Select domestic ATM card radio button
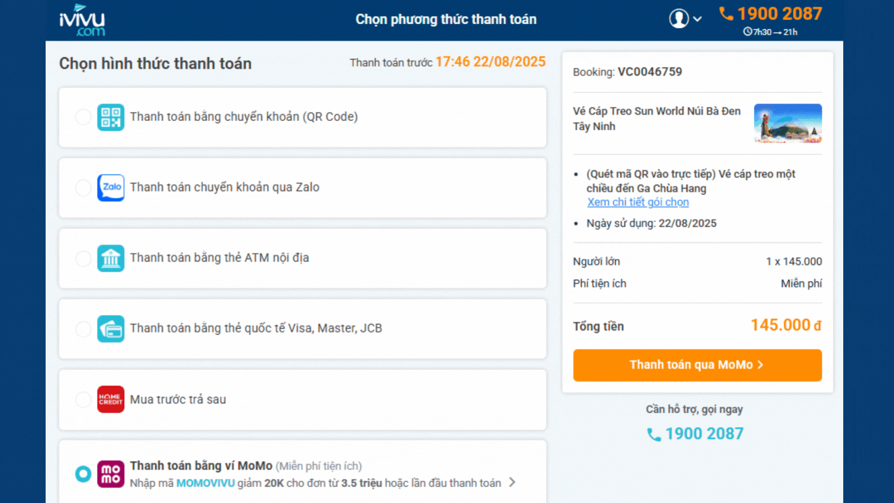Viewport: 894px width, 503px height. pyautogui.click(x=83, y=258)
